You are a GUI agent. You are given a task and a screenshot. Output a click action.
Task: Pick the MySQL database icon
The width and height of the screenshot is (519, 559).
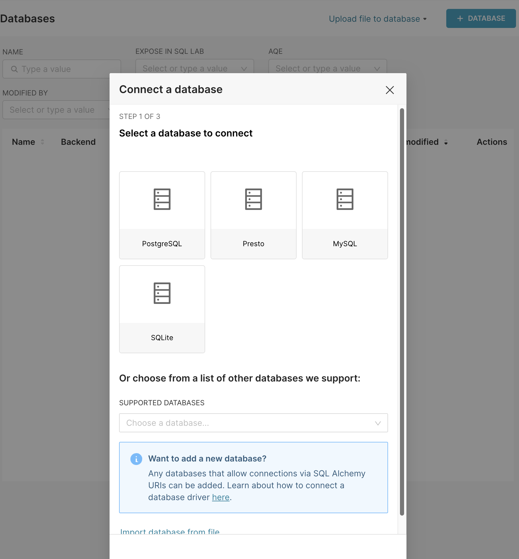click(345, 199)
